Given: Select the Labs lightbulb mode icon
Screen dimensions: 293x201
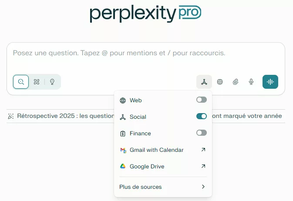Looking at the screenshot, I should click(x=52, y=82).
